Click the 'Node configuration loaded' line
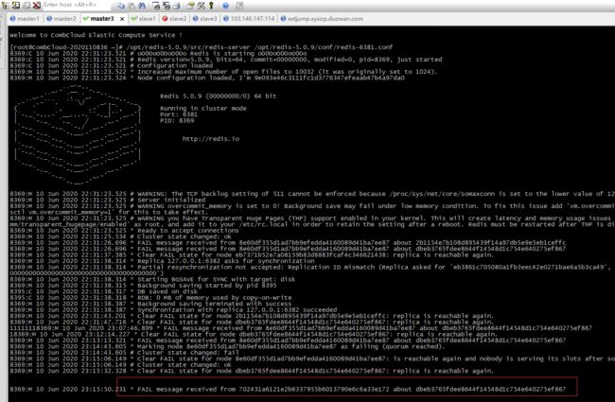This screenshot has width=615, height=402. (x=206, y=78)
